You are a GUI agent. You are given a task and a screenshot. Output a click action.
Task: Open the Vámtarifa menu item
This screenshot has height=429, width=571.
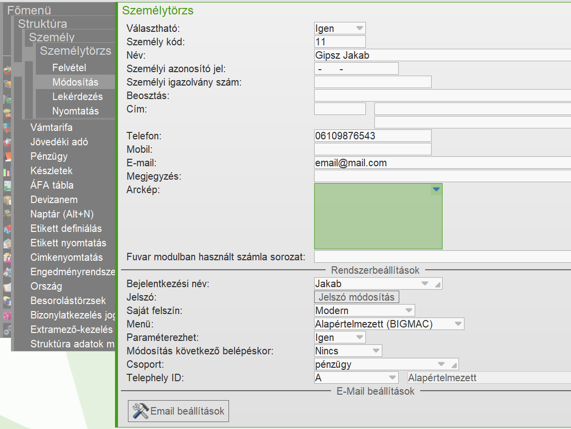51,127
